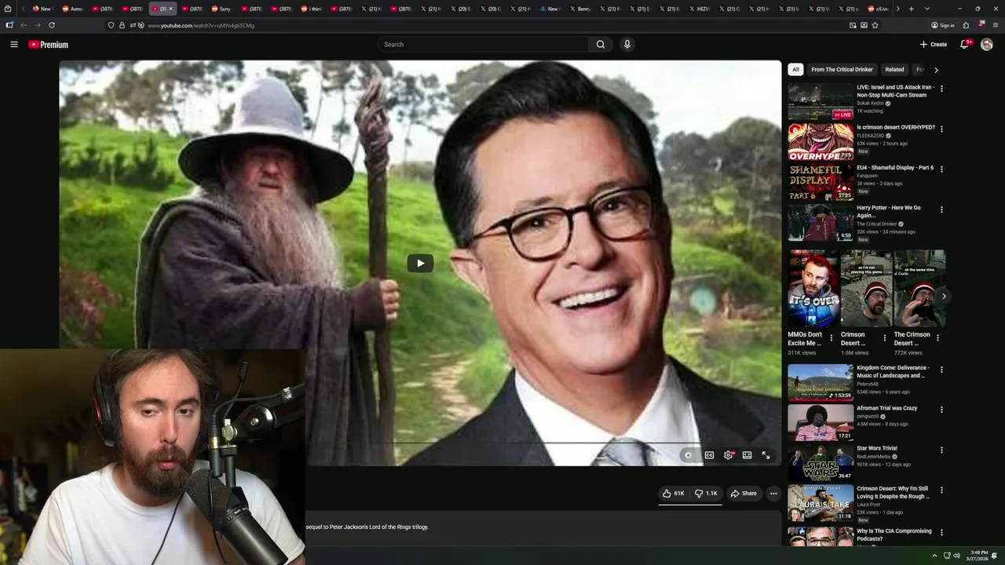This screenshot has width=1005, height=565.
Task: Click the search magnifier button
Action: (x=601, y=45)
